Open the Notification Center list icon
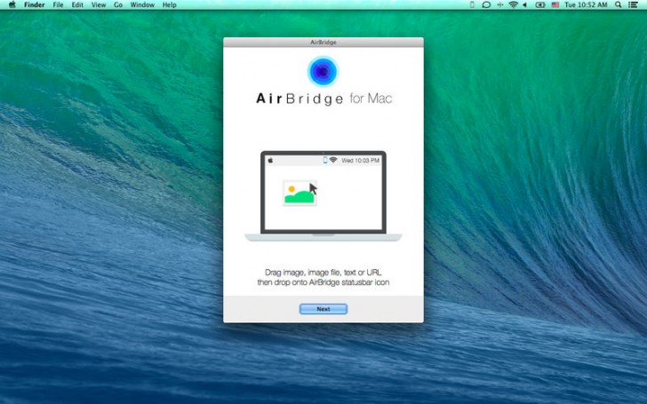 point(633,5)
